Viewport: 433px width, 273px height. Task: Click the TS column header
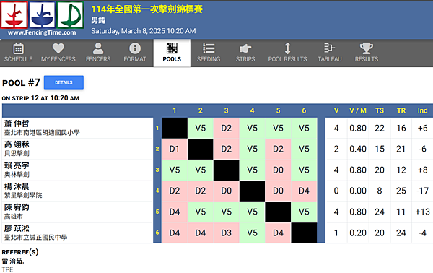[x=380, y=110]
